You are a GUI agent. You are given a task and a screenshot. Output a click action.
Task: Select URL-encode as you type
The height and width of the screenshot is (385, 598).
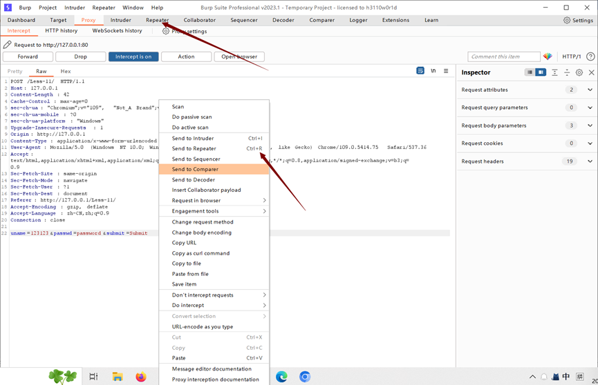click(214, 327)
